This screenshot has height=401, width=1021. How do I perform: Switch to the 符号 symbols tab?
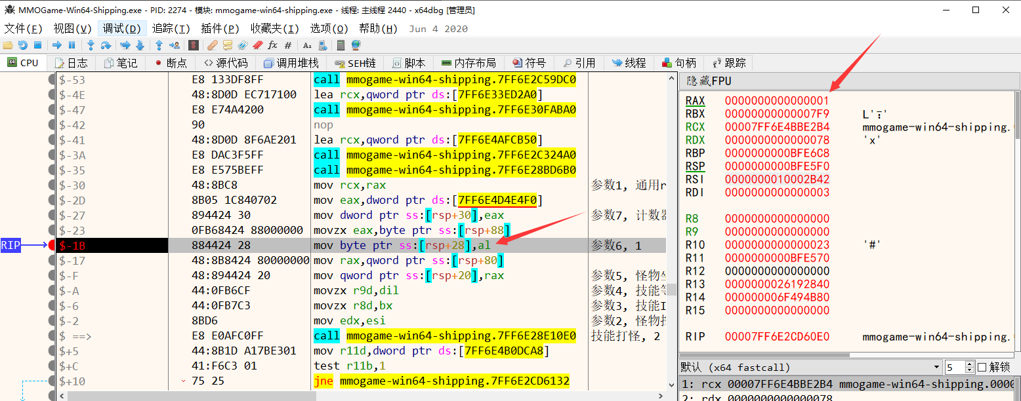[528, 63]
